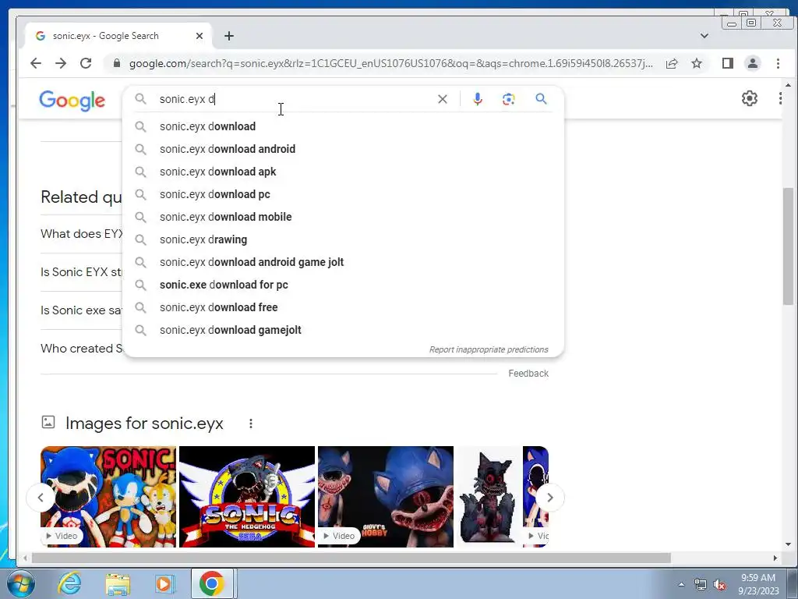Open Giovy's Hobby figure video thumbnail
Screen dimensions: 798x599
pos(385,497)
